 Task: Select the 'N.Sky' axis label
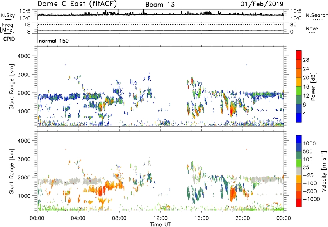tap(8, 15)
